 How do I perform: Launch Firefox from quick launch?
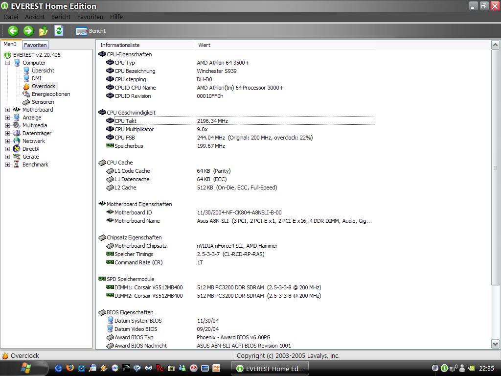(69, 368)
